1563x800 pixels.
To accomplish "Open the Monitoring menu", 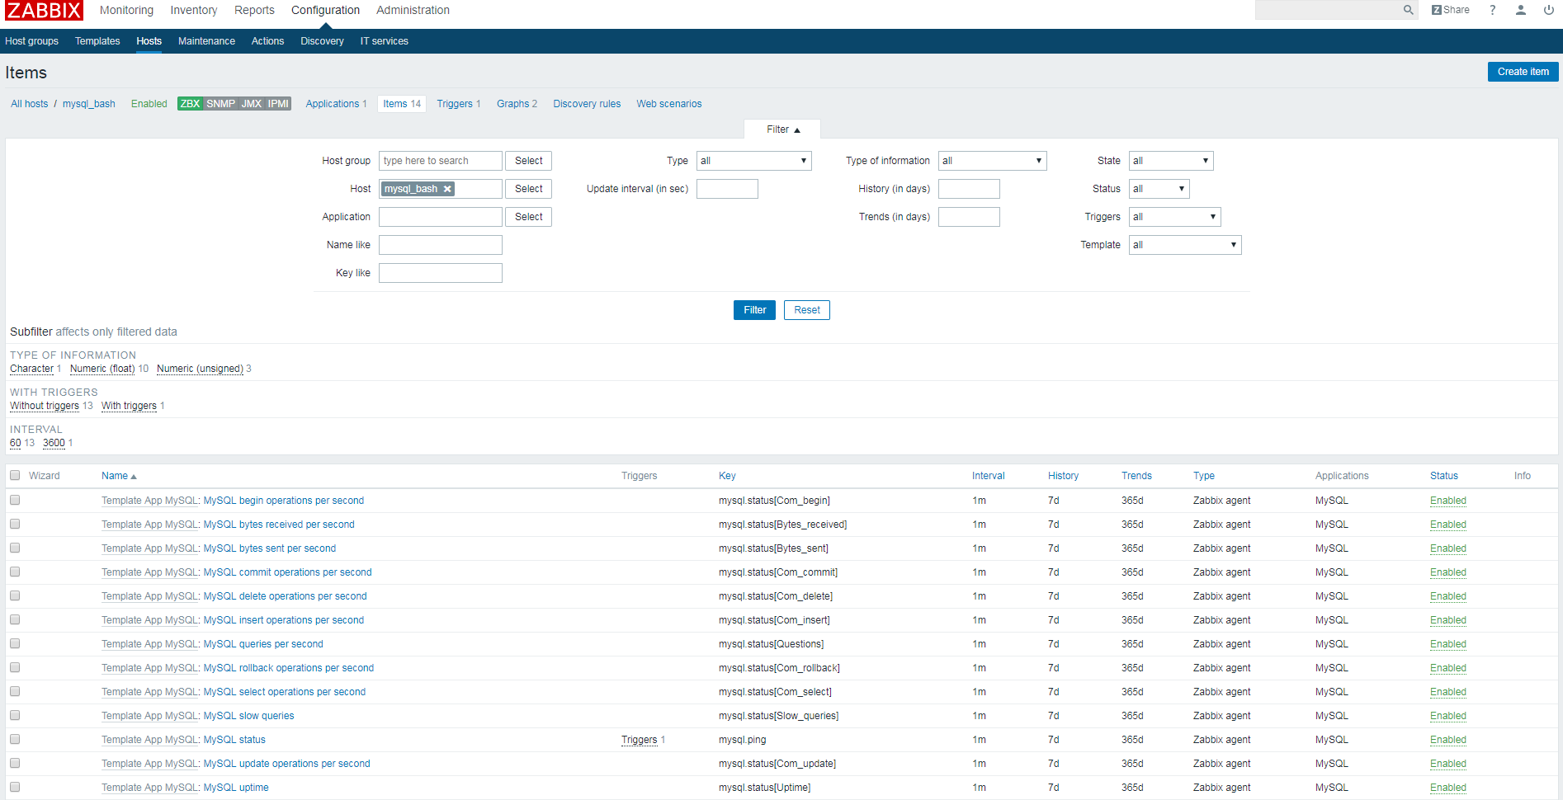I will pos(126,10).
